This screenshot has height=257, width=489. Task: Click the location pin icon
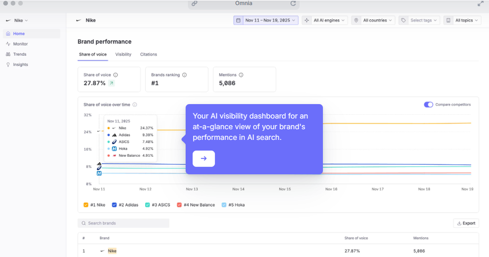[x=356, y=20]
